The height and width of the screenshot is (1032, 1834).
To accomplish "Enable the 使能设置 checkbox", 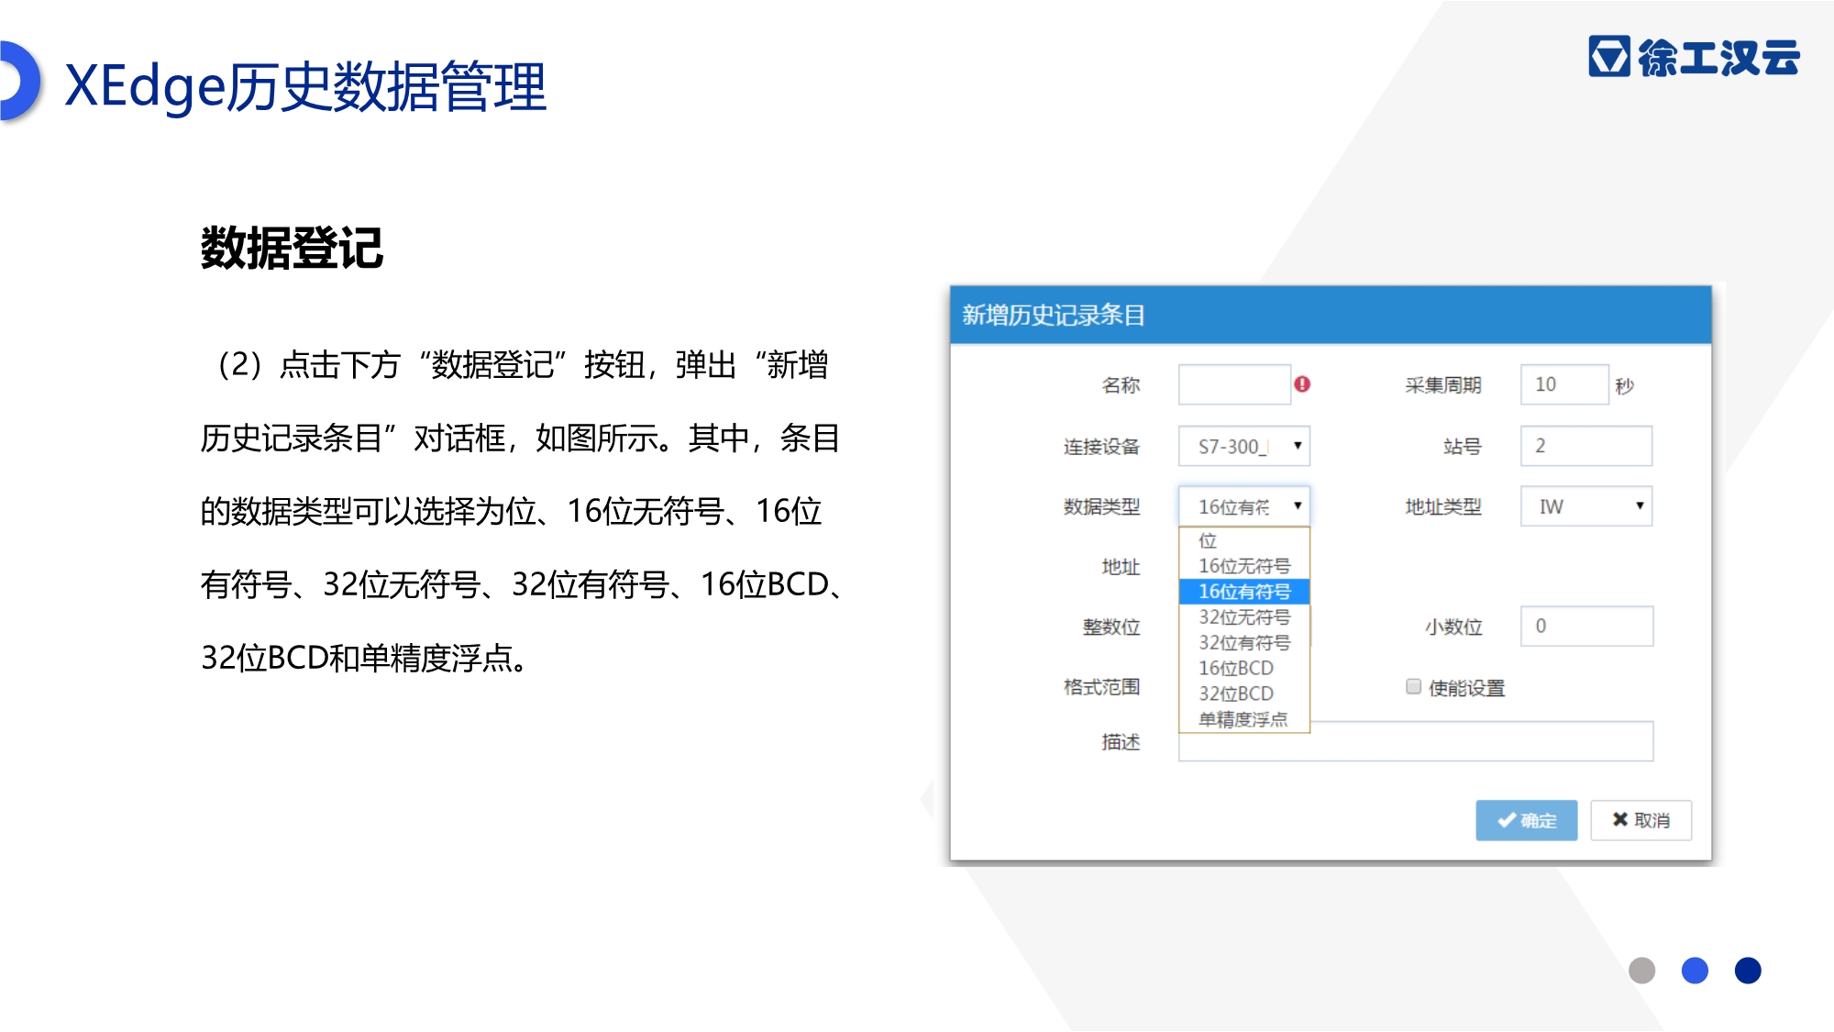I will 1413,686.
